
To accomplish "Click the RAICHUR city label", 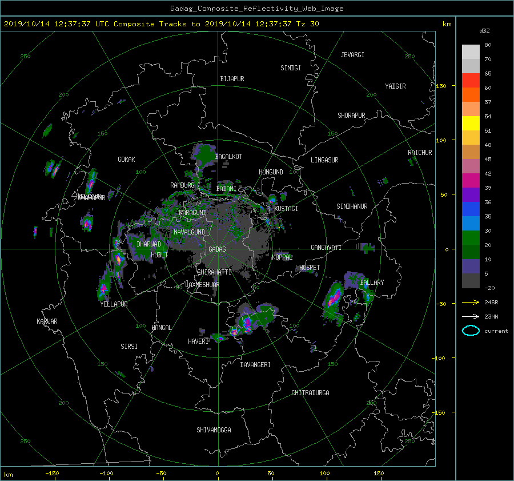I will (x=420, y=153).
